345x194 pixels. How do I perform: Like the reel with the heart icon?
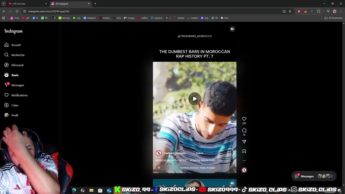coord(244,119)
